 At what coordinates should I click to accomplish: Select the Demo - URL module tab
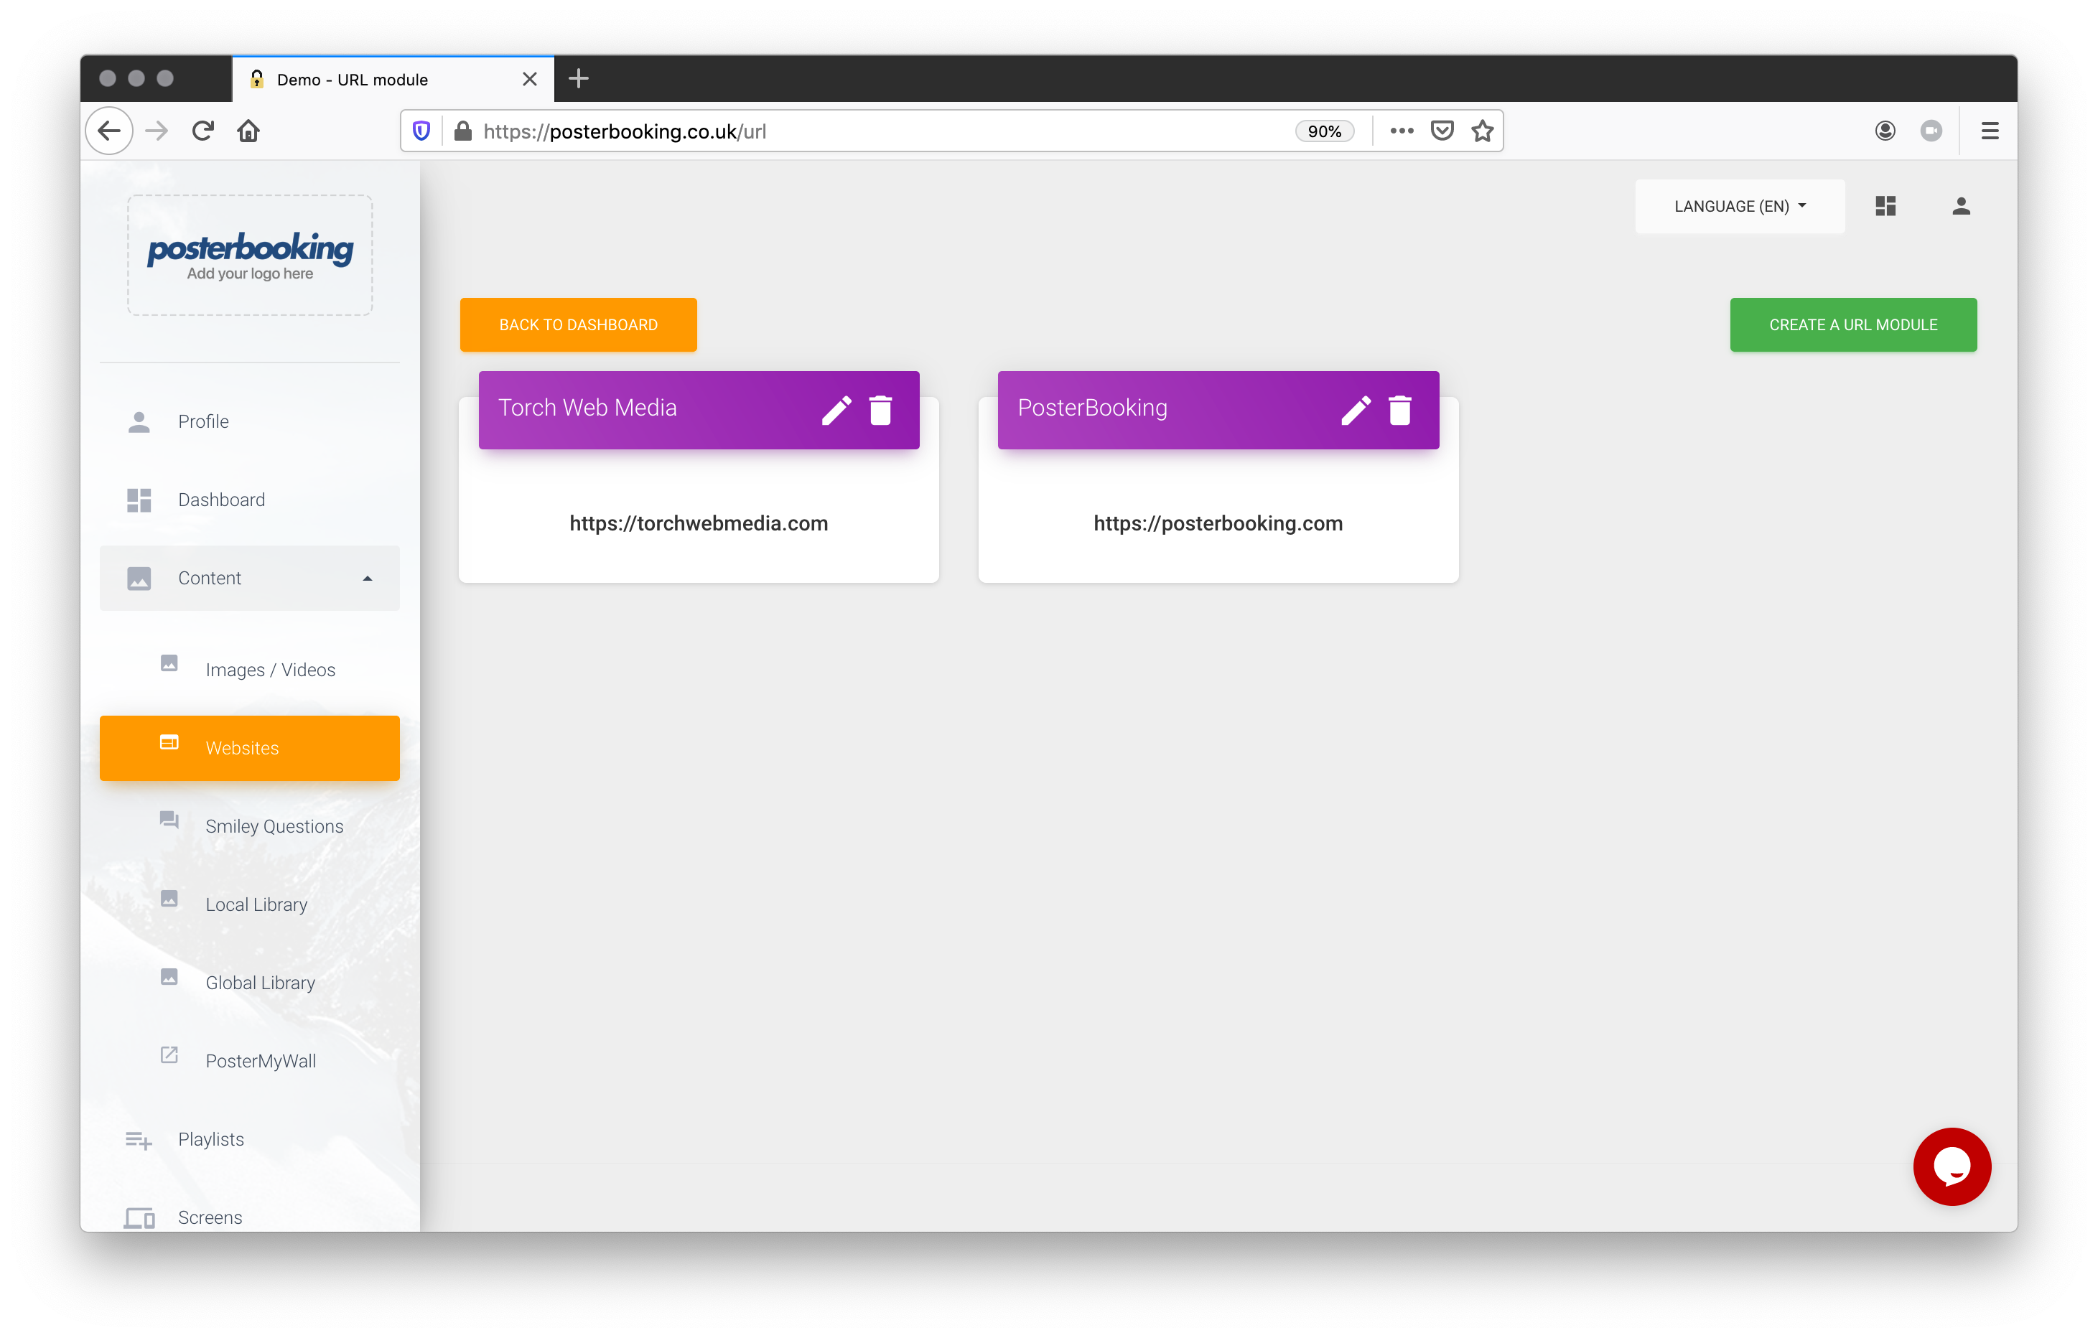pyautogui.click(x=393, y=79)
